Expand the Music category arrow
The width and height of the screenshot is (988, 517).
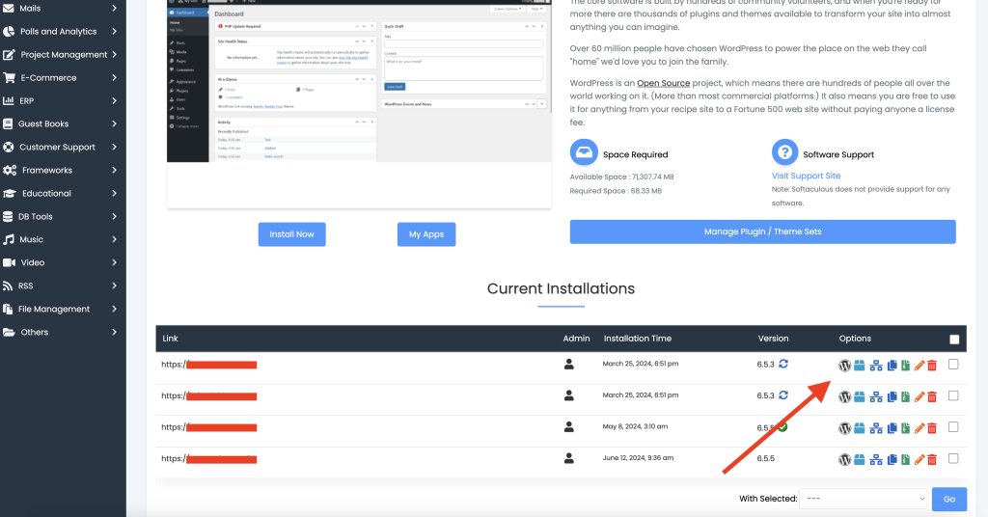[x=114, y=239]
